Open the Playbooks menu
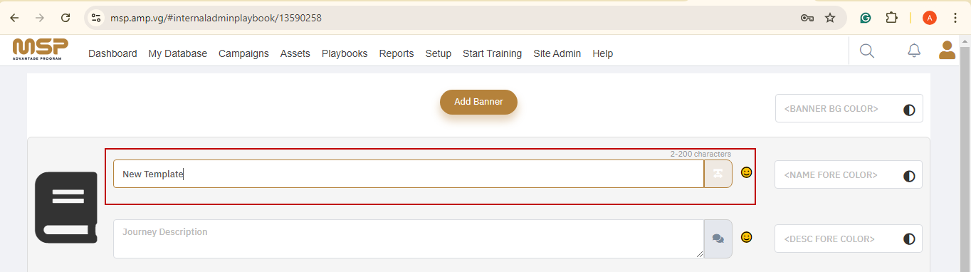This screenshot has width=971, height=272. [345, 53]
